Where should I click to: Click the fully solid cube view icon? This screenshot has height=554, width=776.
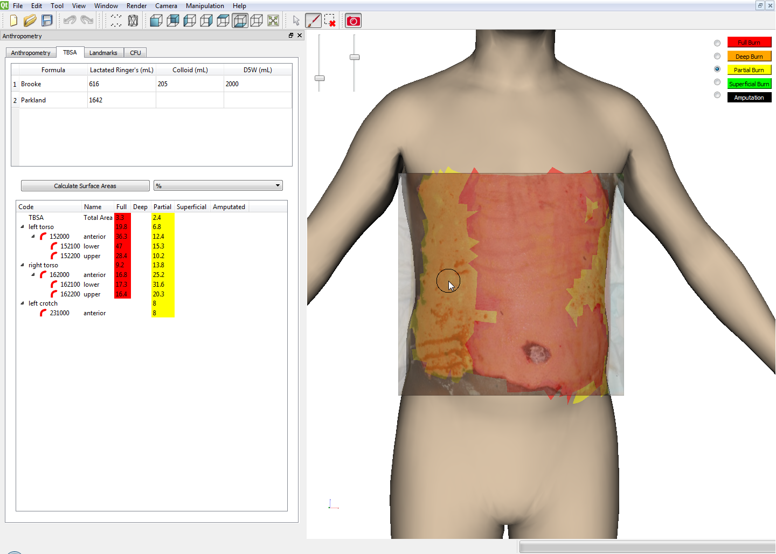tap(156, 20)
